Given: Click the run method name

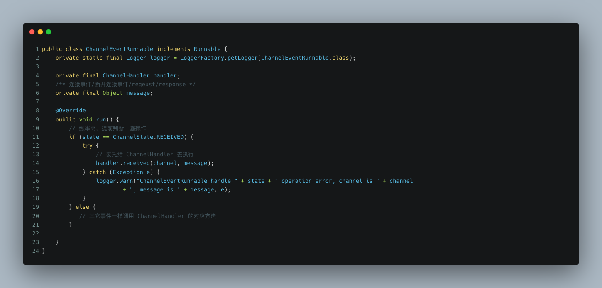Looking at the screenshot, I should 101,119.
